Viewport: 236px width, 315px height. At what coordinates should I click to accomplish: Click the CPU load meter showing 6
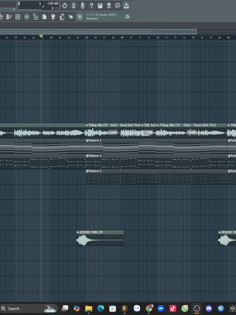(40, 3)
